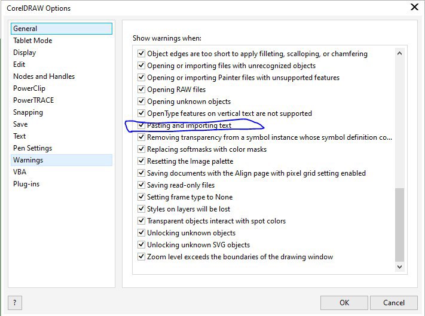Toggle Removing transparency from symbol instance checkbox
This screenshot has height=316, width=425.
[x=141, y=137]
